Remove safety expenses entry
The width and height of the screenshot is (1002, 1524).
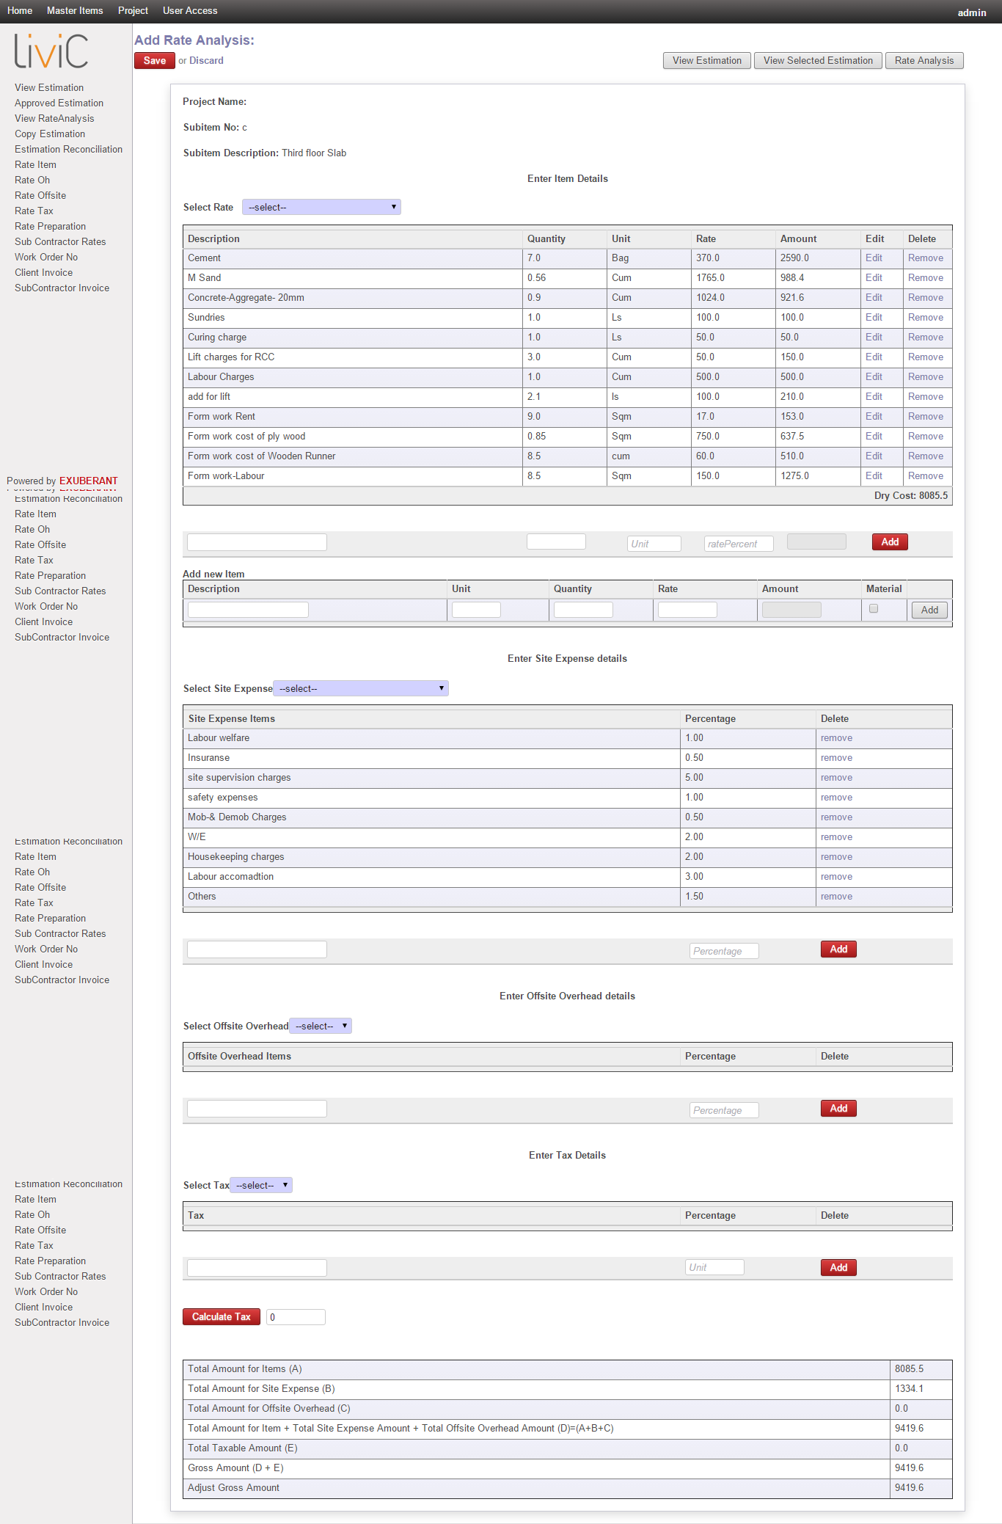[x=836, y=797]
